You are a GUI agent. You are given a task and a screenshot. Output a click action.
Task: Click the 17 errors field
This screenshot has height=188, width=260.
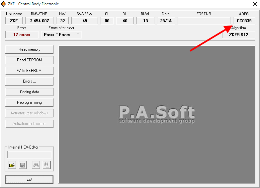click(22, 34)
